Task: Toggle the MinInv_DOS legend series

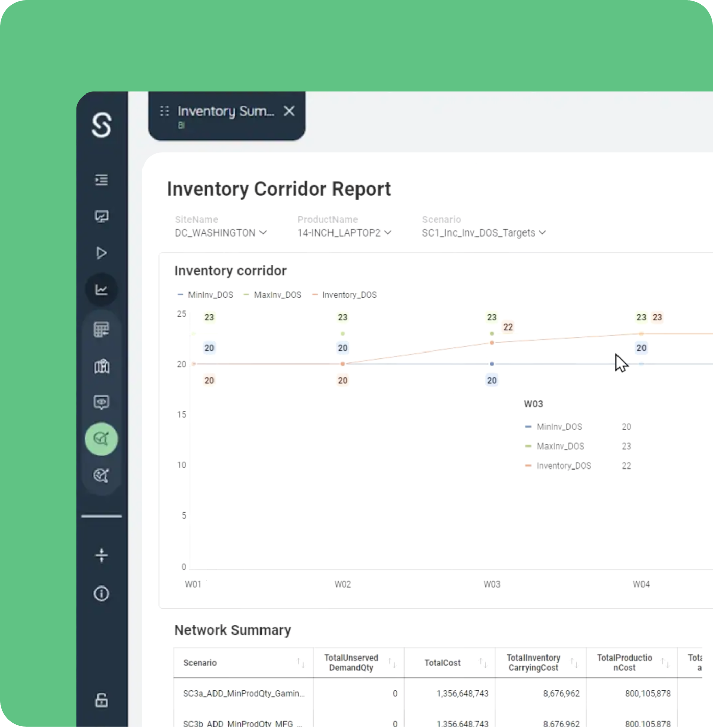Action: tap(205, 295)
